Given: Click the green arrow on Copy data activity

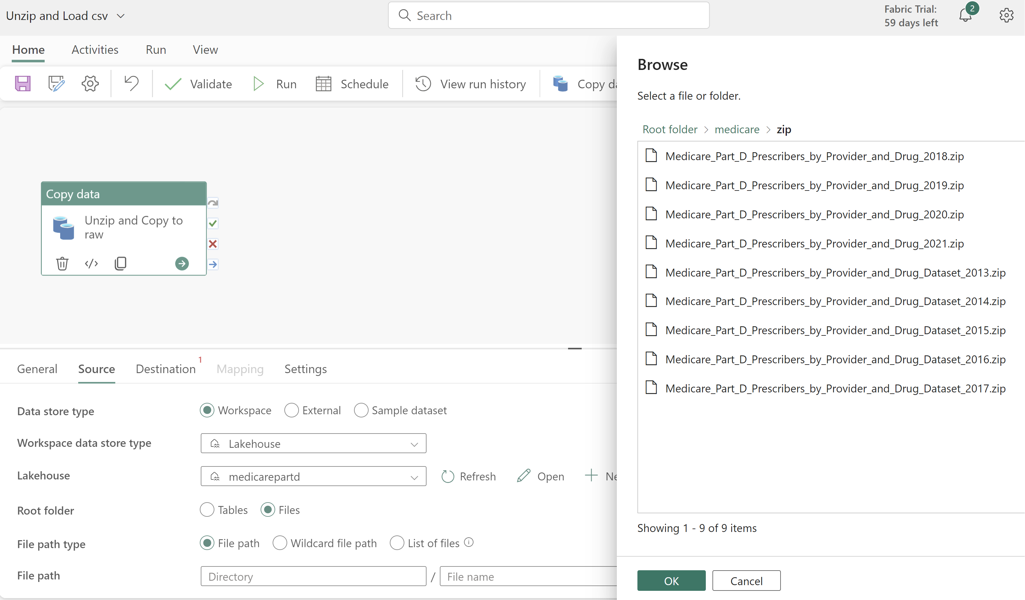Looking at the screenshot, I should [x=182, y=264].
